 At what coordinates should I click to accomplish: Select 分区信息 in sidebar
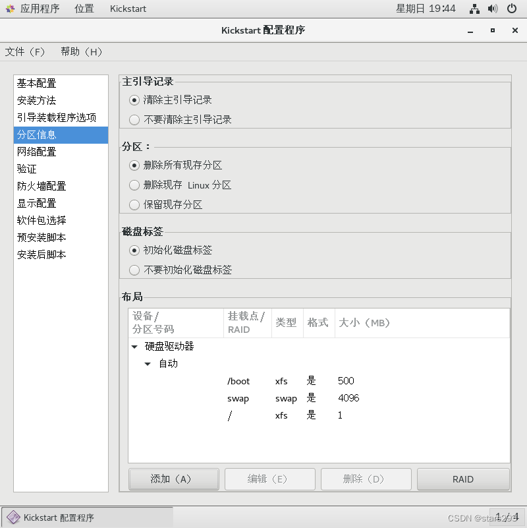click(x=61, y=134)
